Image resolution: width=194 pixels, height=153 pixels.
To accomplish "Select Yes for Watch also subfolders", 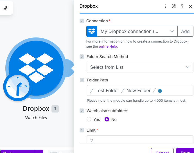I will (x=89, y=119).
